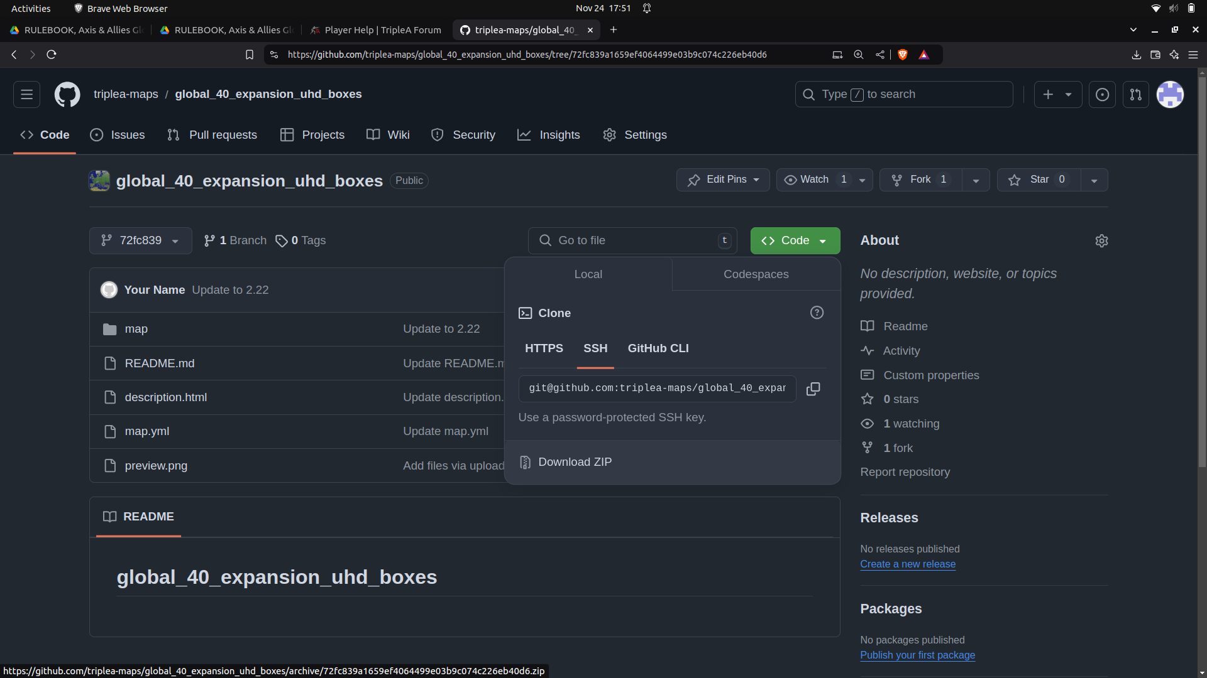Expand the Watch notification options arrow

pyautogui.click(x=863, y=180)
